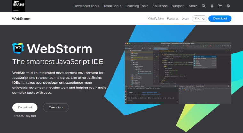Image resolution: width=243 pixels, height=133 pixels.
Task: Go to Learn page
Action: click(185, 19)
